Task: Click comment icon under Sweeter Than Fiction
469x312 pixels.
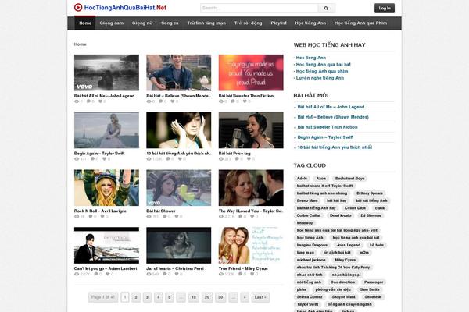Action: coord(233,101)
